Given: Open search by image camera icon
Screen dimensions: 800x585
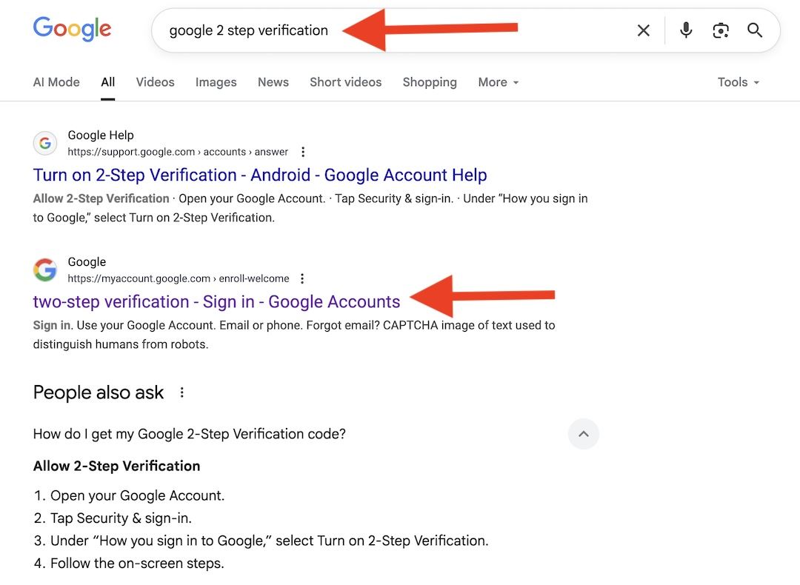Looking at the screenshot, I should click(720, 30).
